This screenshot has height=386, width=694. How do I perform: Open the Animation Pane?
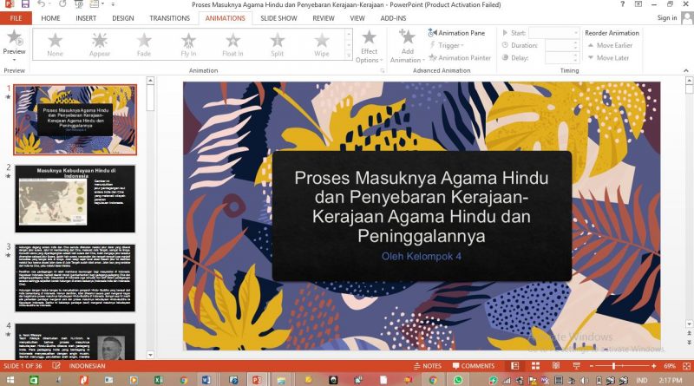456,33
